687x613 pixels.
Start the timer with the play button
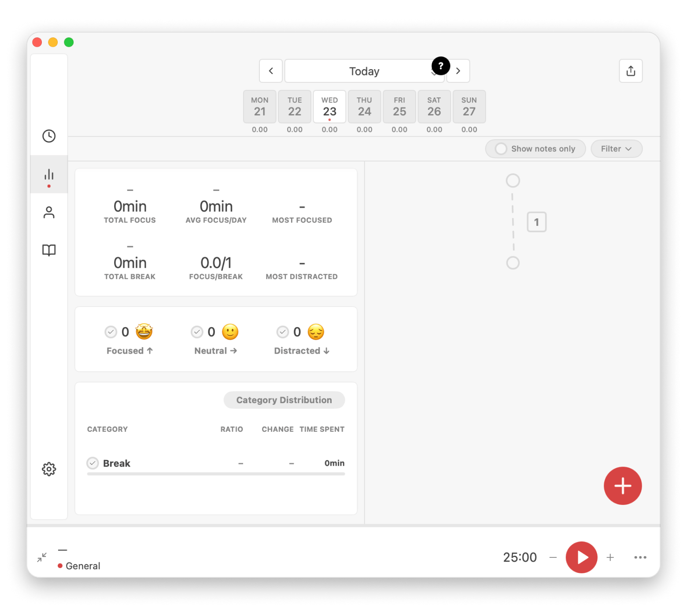click(x=581, y=557)
